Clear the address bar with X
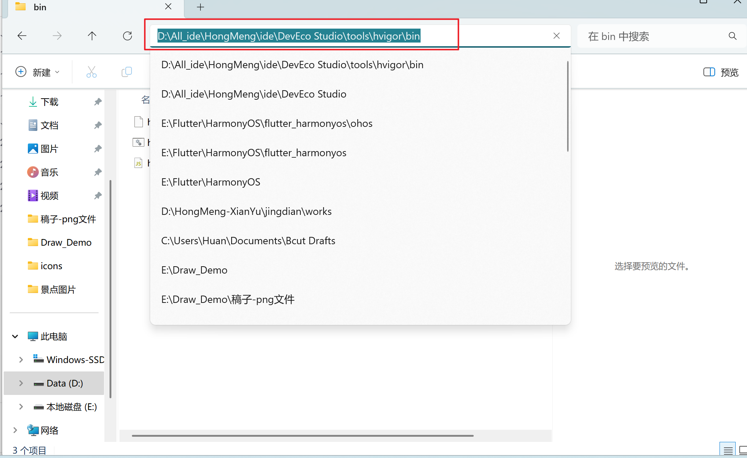The width and height of the screenshot is (747, 458). click(556, 36)
